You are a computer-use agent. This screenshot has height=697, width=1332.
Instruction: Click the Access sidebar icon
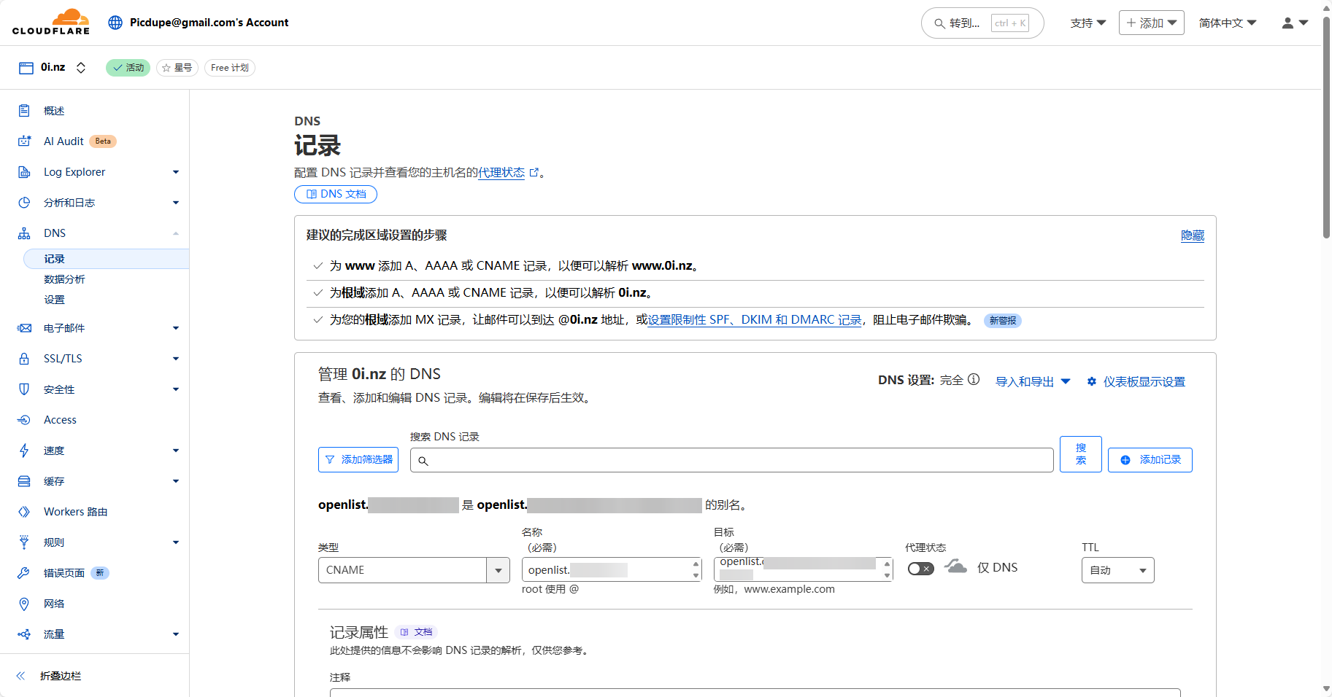pos(24,420)
